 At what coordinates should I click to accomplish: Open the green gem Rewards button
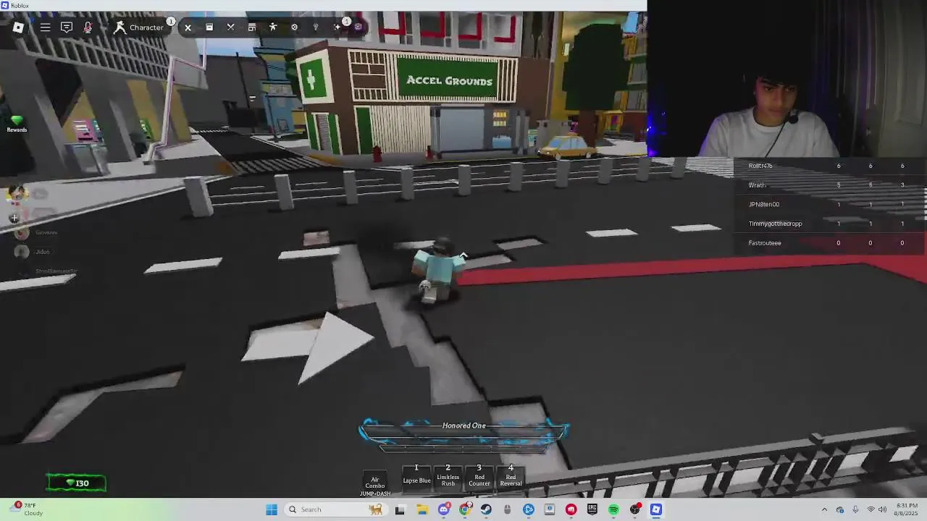17,124
